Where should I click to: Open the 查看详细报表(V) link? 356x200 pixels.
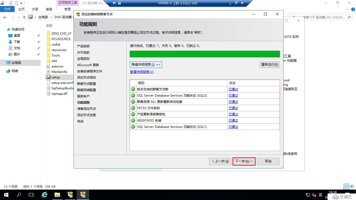tap(142, 72)
